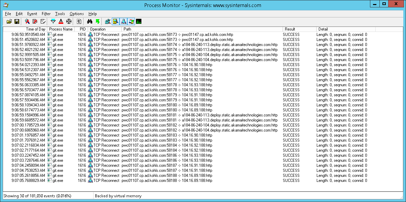
Task: Click the Process Monitor title bar app icon
Action: pyautogui.click(x=5, y=5)
